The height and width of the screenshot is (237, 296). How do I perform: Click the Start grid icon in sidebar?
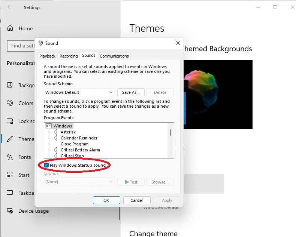(10, 175)
